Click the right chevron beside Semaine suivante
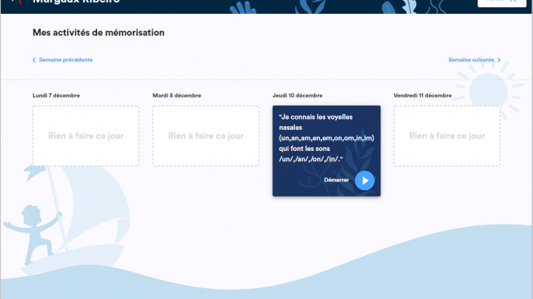Image resolution: width=533 pixels, height=299 pixels. point(499,60)
